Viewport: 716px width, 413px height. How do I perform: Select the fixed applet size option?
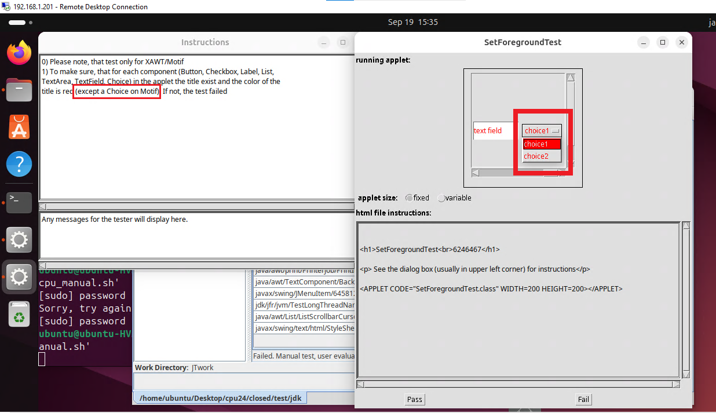tap(410, 198)
